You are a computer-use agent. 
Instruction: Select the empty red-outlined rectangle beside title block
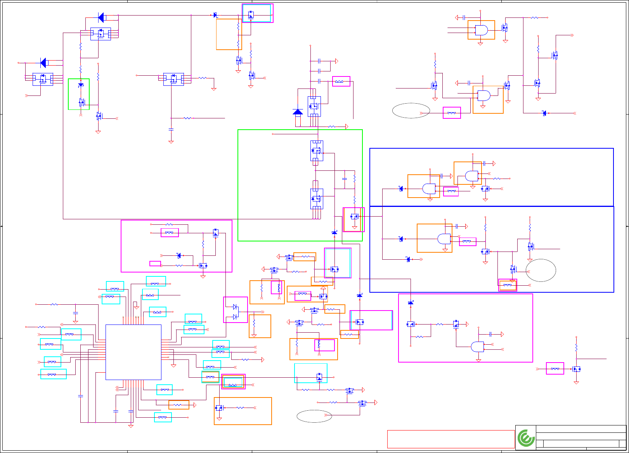(x=451, y=439)
